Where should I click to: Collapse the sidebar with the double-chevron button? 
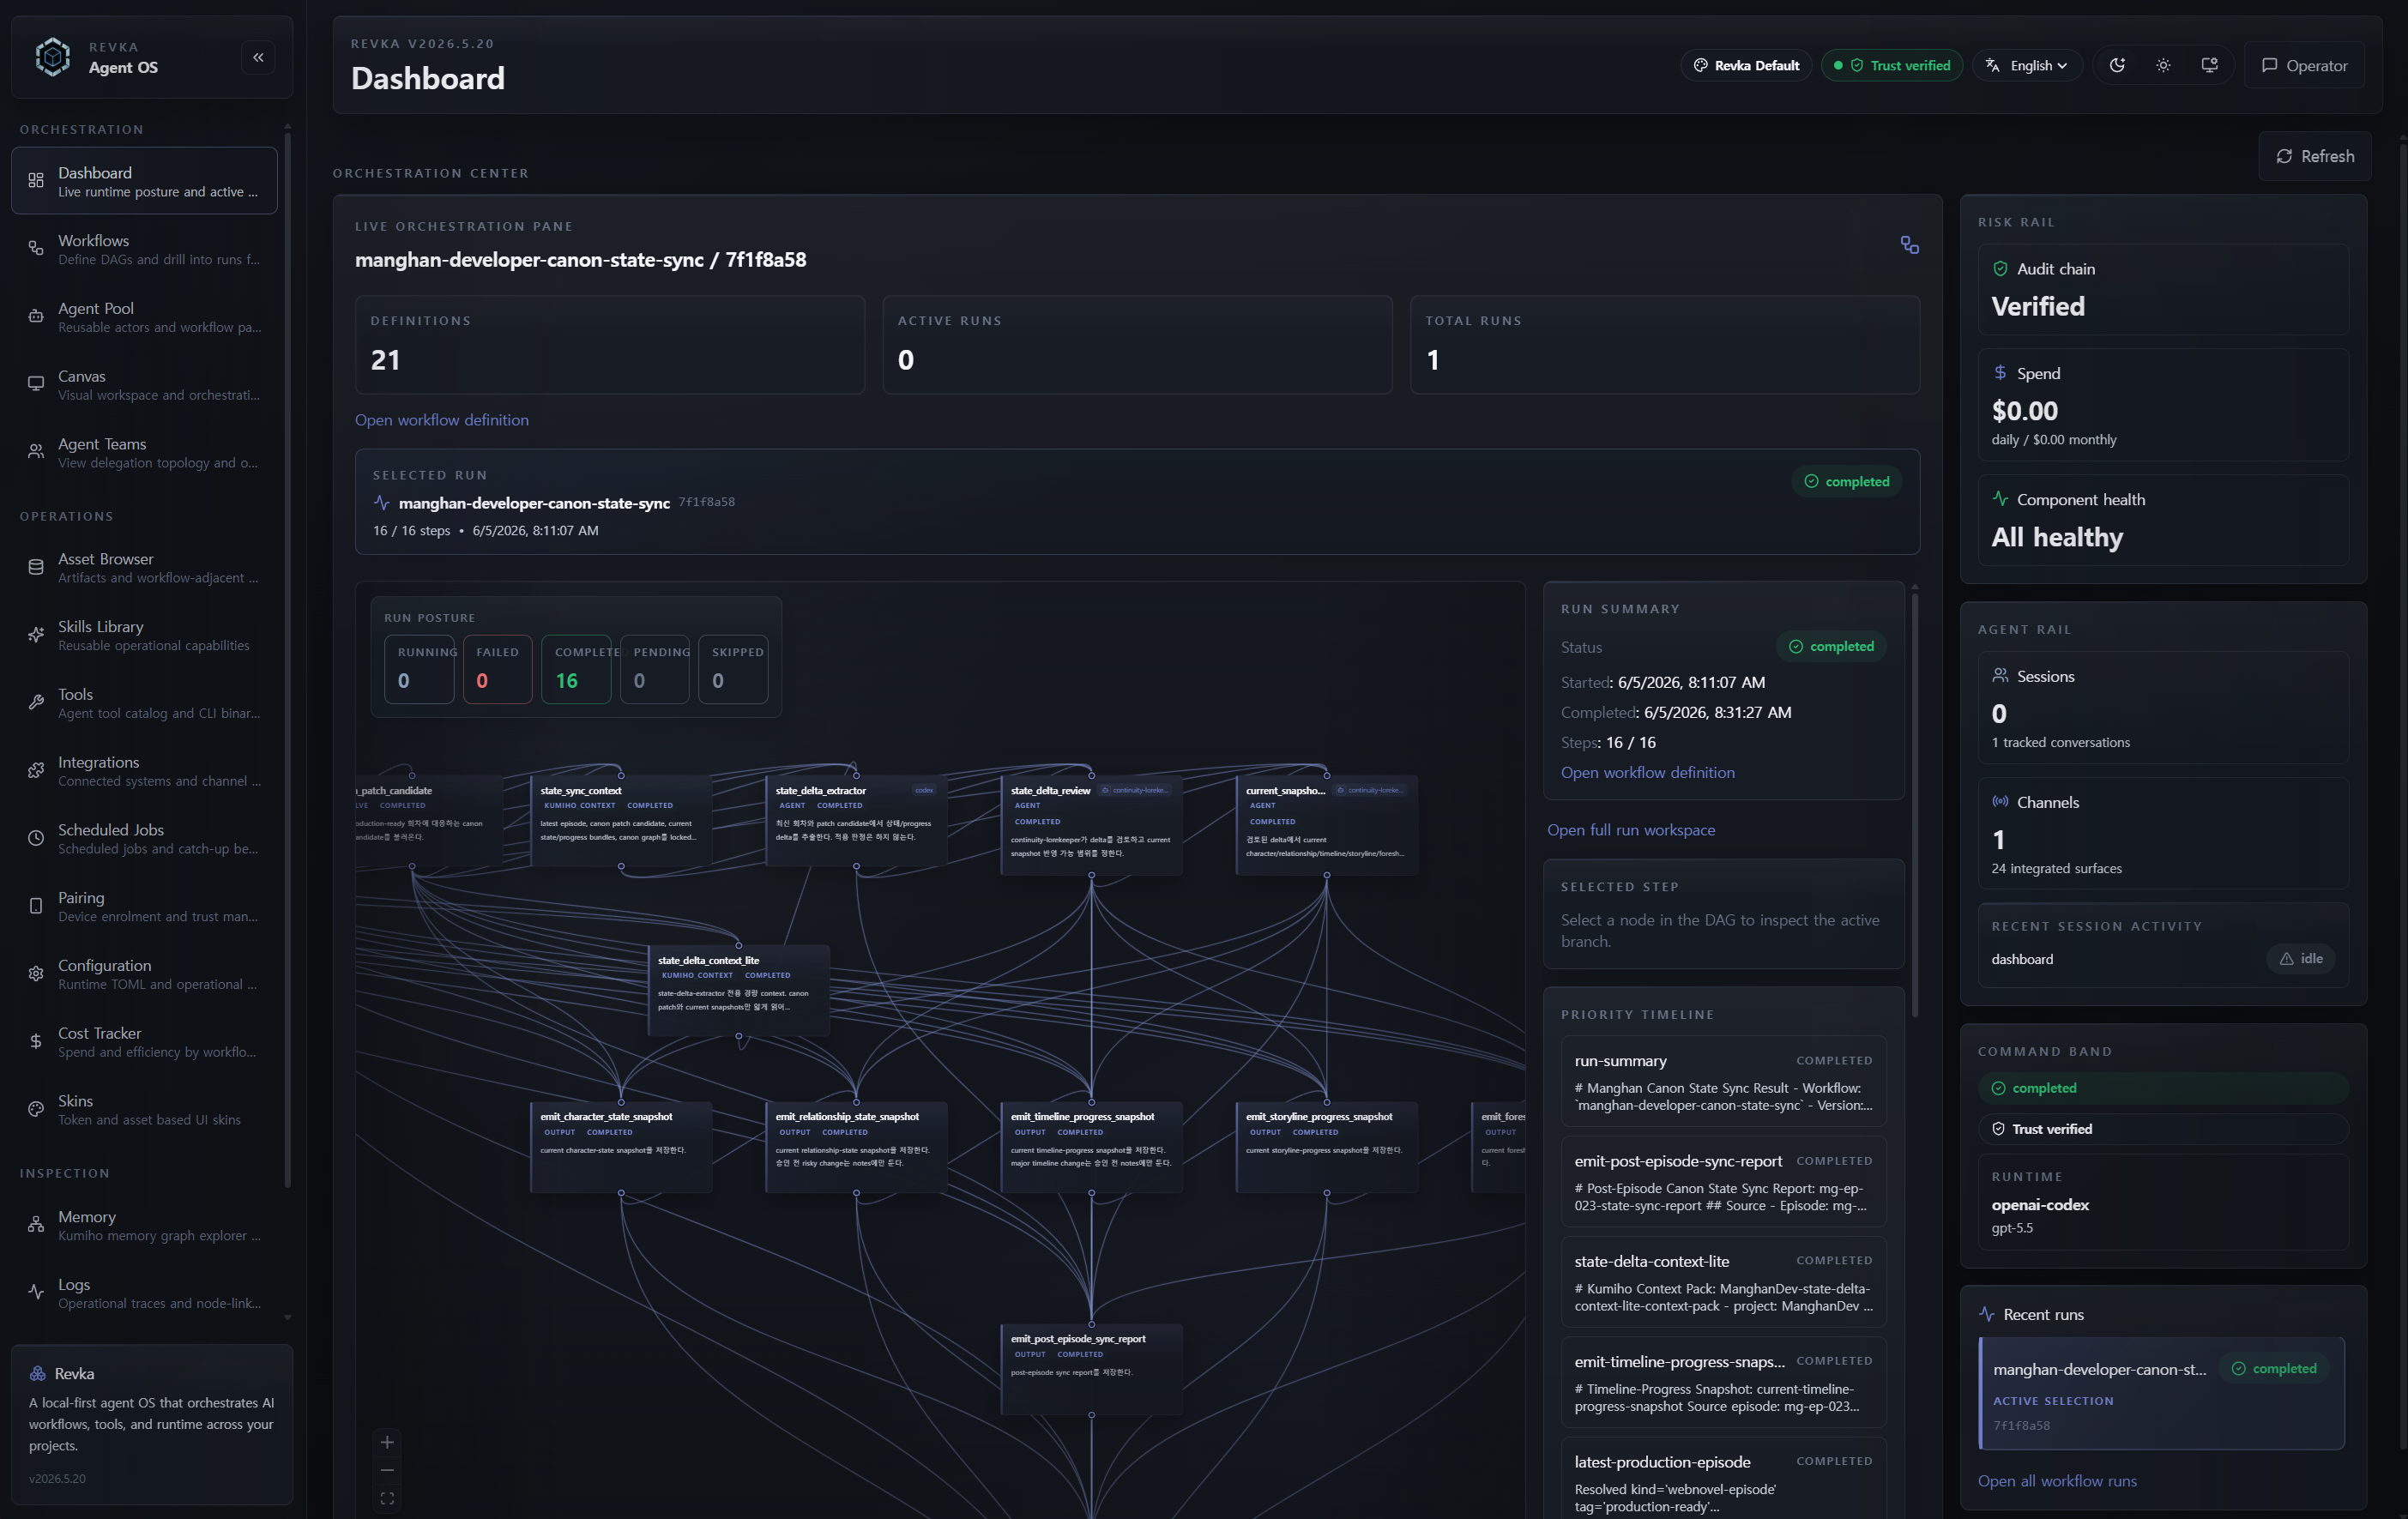pos(258,57)
